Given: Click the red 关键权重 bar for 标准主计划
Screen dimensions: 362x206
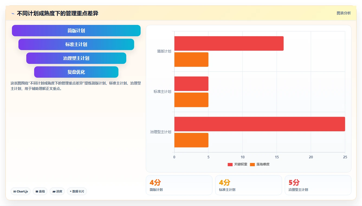Looking at the screenshot, I should pyautogui.click(x=191, y=84).
